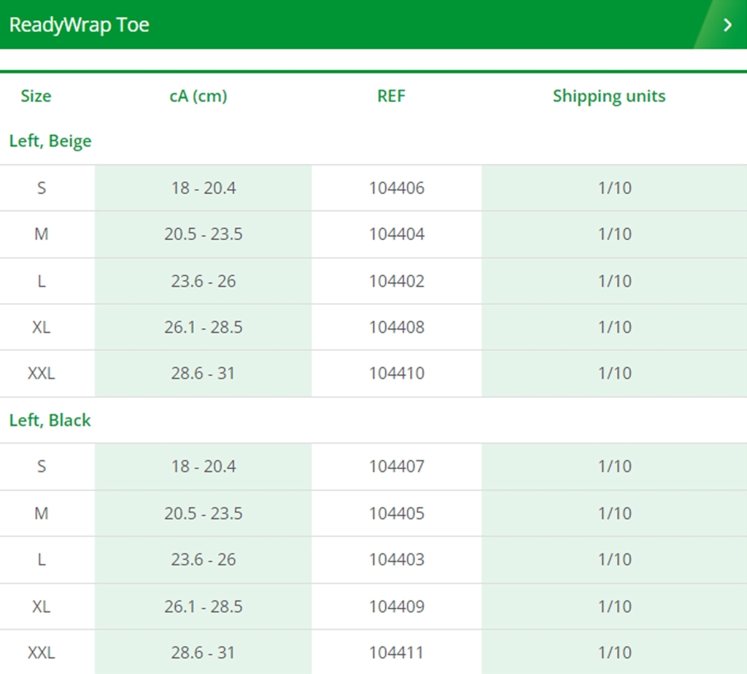Click size XXL in Left, Black section
Viewport: 747px width, 674px height.
coord(42,653)
